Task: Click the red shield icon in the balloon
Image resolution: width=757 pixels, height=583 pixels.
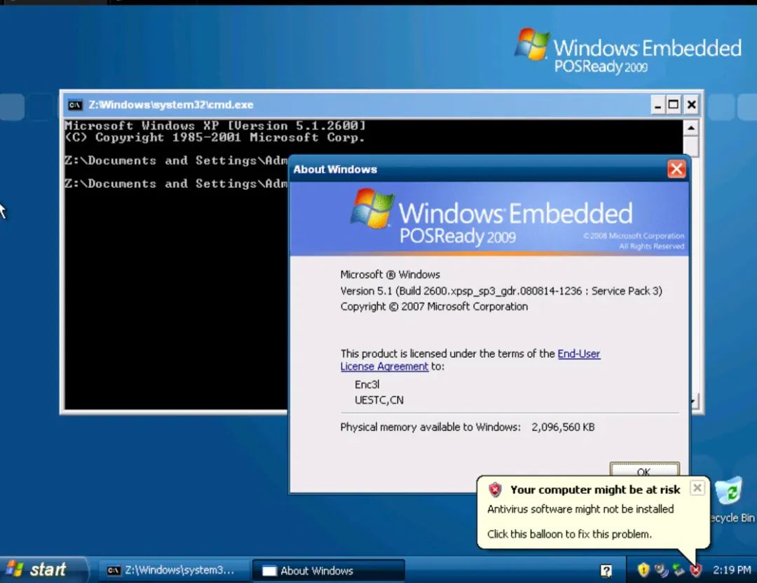Action: (x=495, y=489)
